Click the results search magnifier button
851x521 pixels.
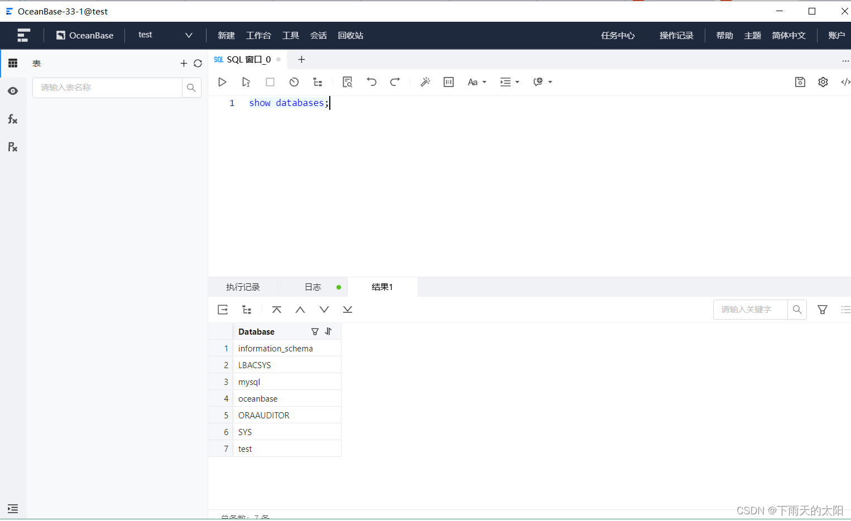pos(797,310)
